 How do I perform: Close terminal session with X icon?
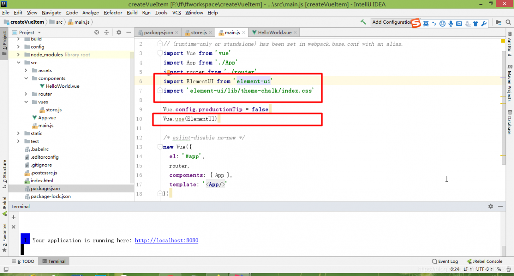pyautogui.click(x=13, y=227)
